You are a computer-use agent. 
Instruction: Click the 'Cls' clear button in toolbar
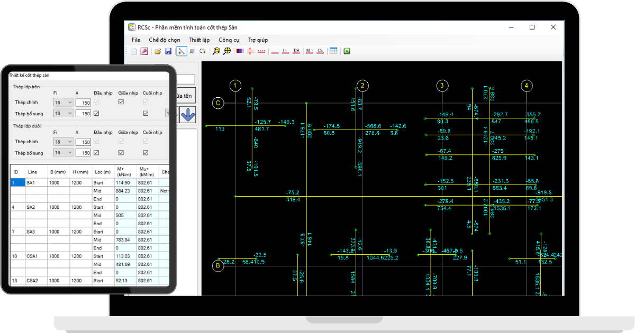coord(203,51)
